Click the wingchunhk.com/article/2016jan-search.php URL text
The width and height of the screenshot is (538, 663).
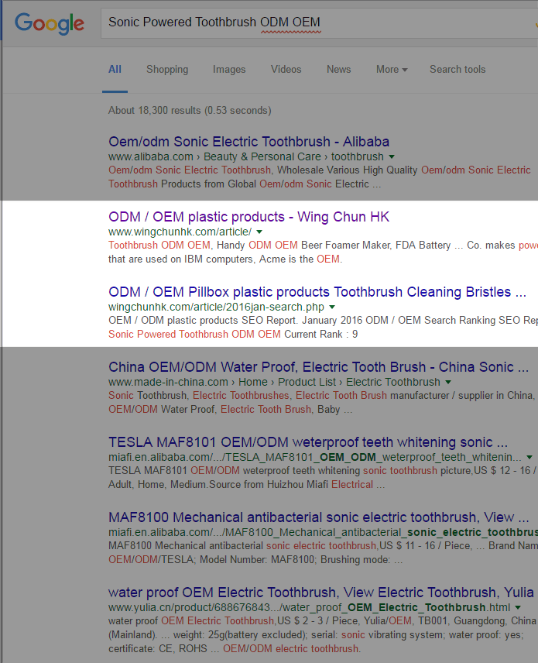217,307
